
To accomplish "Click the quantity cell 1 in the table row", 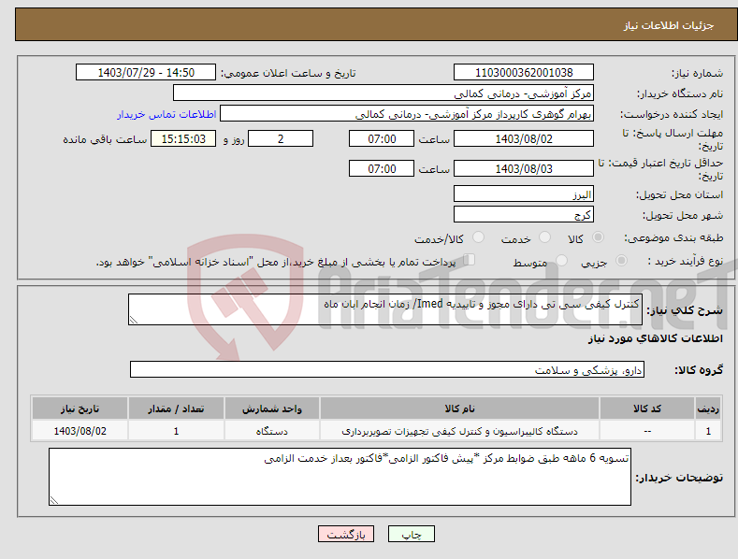I will 176,431.
